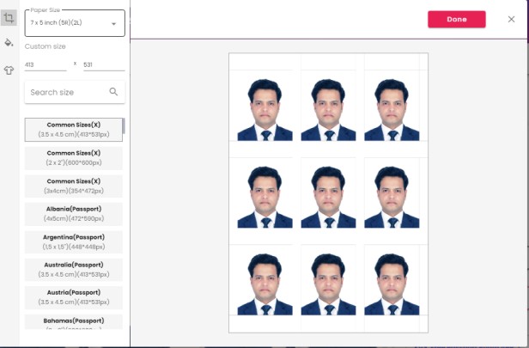Click the custom height field showing 531
The height and width of the screenshot is (348, 529).
click(x=102, y=64)
